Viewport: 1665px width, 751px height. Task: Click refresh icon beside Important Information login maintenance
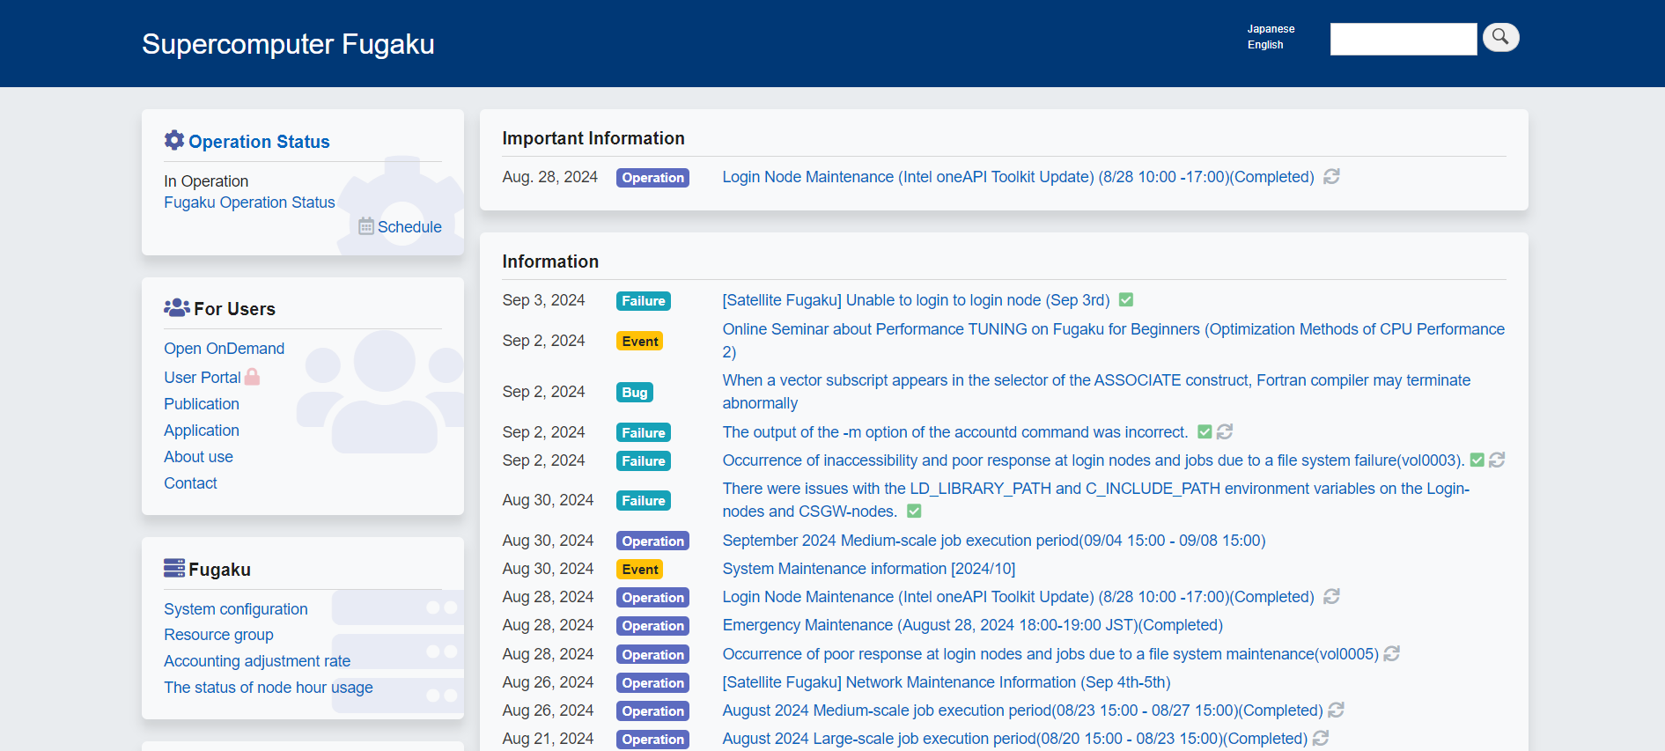(x=1331, y=177)
